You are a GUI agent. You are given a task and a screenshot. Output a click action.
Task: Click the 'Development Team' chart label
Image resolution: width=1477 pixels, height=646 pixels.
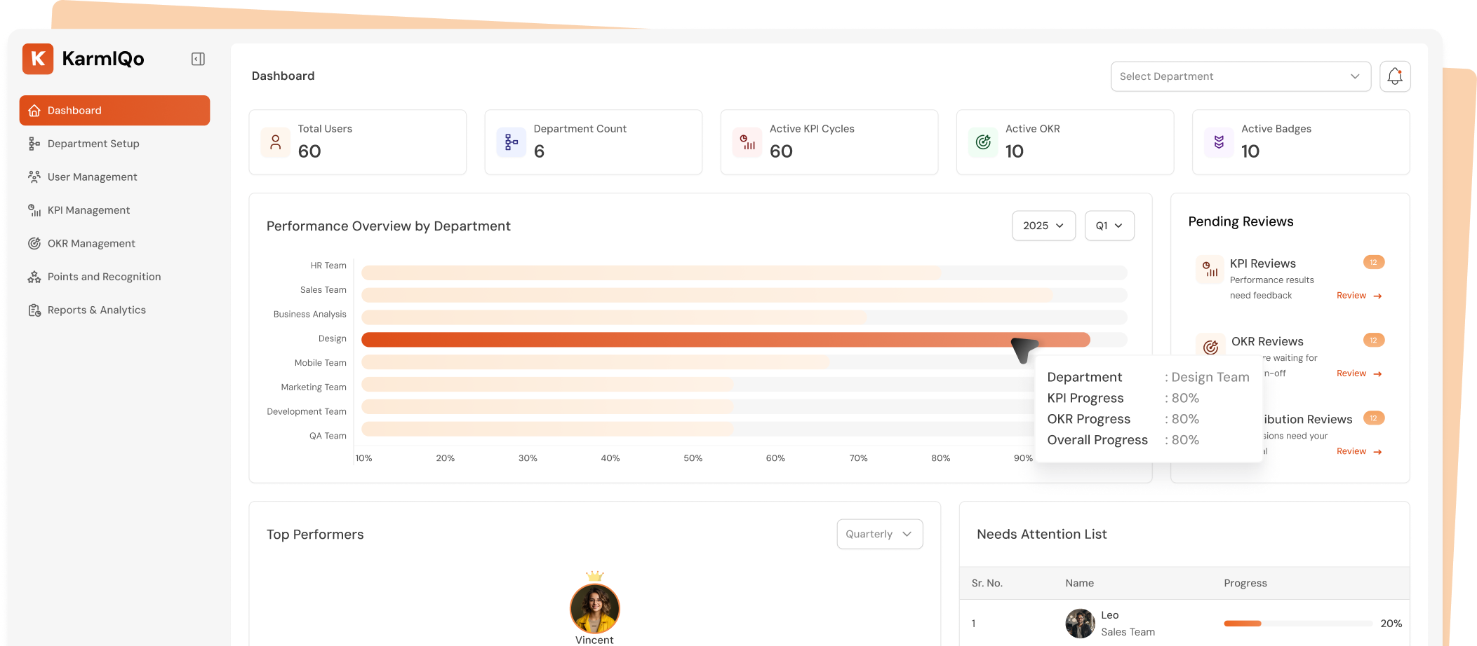click(x=307, y=411)
